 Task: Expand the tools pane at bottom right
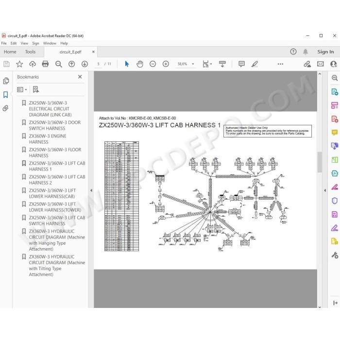tap(335, 303)
